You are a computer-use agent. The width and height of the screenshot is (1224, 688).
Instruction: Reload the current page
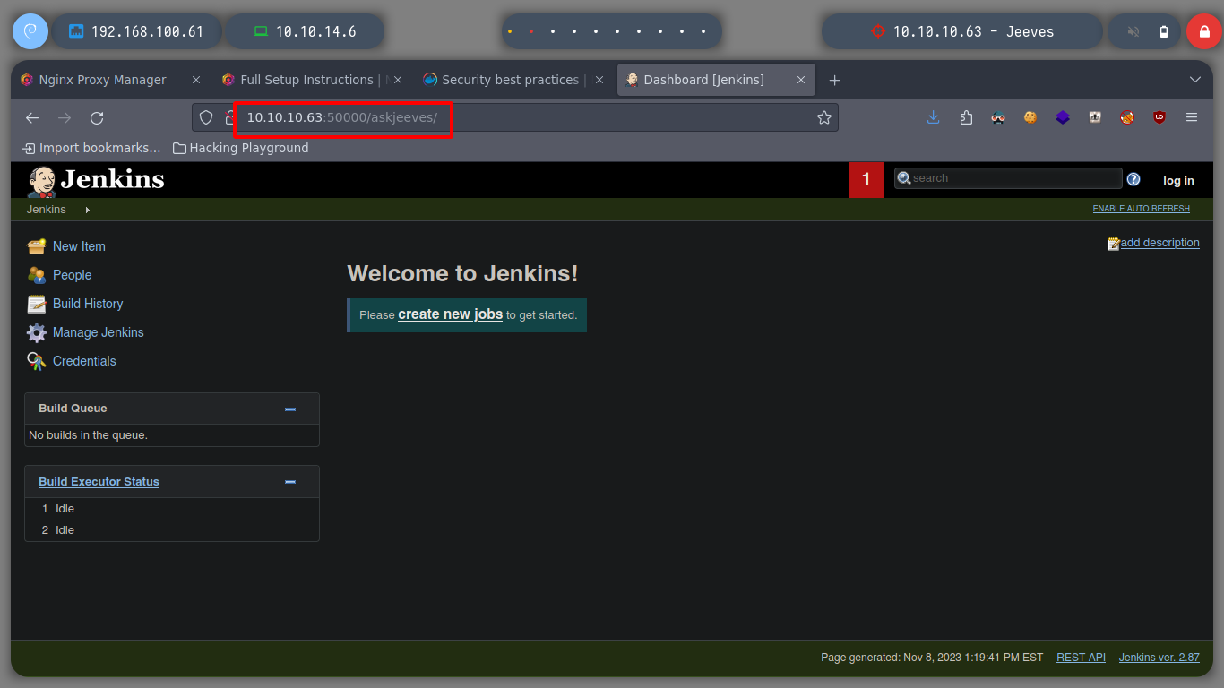pyautogui.click(x=97, y=117)
